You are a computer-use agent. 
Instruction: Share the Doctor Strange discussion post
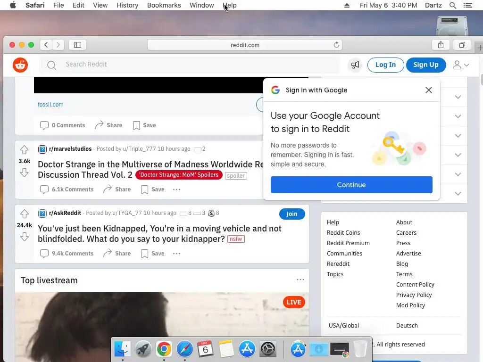117,189
